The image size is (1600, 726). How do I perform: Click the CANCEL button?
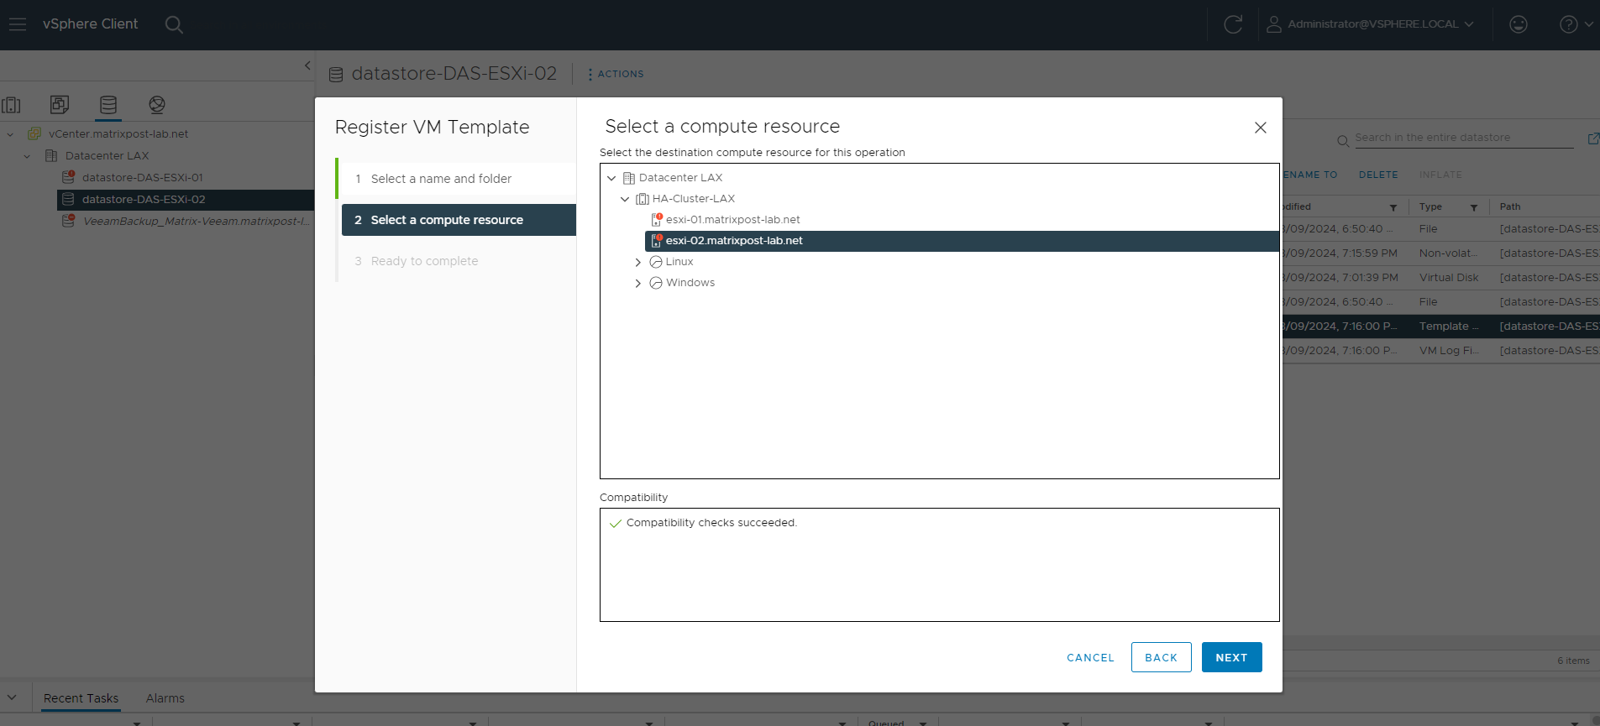[x=1090, y=658]
